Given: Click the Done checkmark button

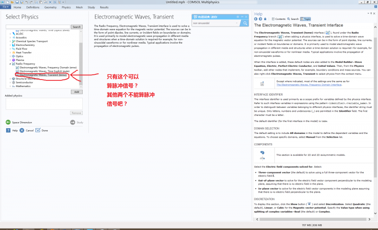Looking at the screenshot, I should pos(42,130).
